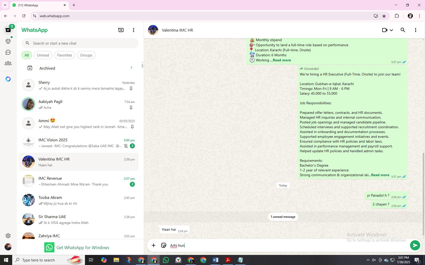The image size is (425, 265).
Task: Open Chrome profile avatar
Action: pyautogui.click(x=410, y=16)
